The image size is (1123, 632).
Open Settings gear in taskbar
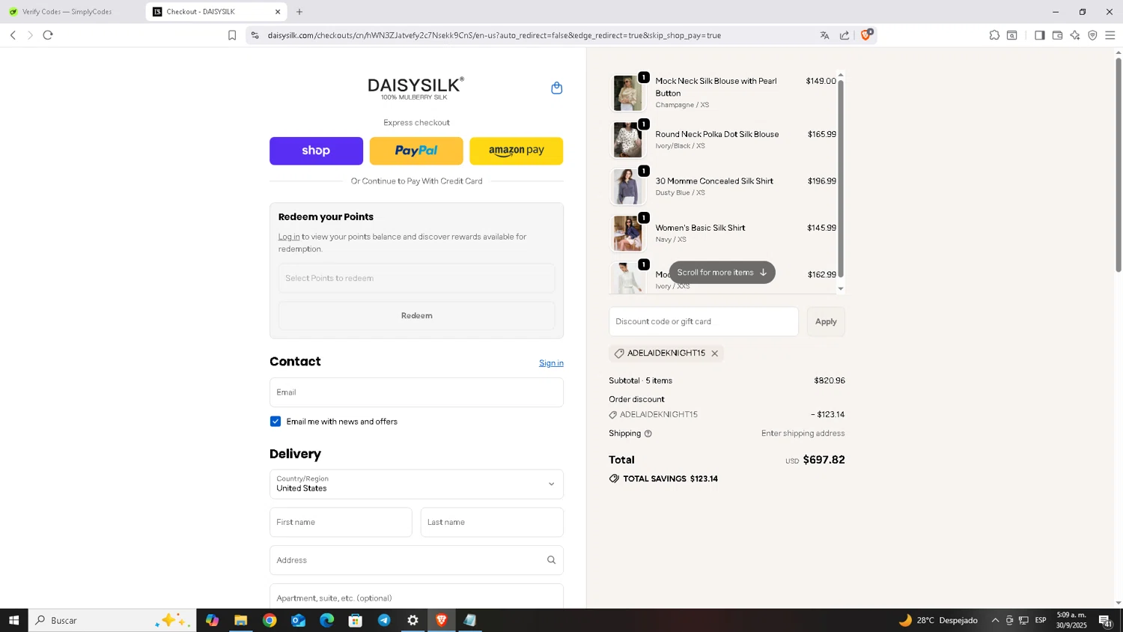tap(413, 620)
